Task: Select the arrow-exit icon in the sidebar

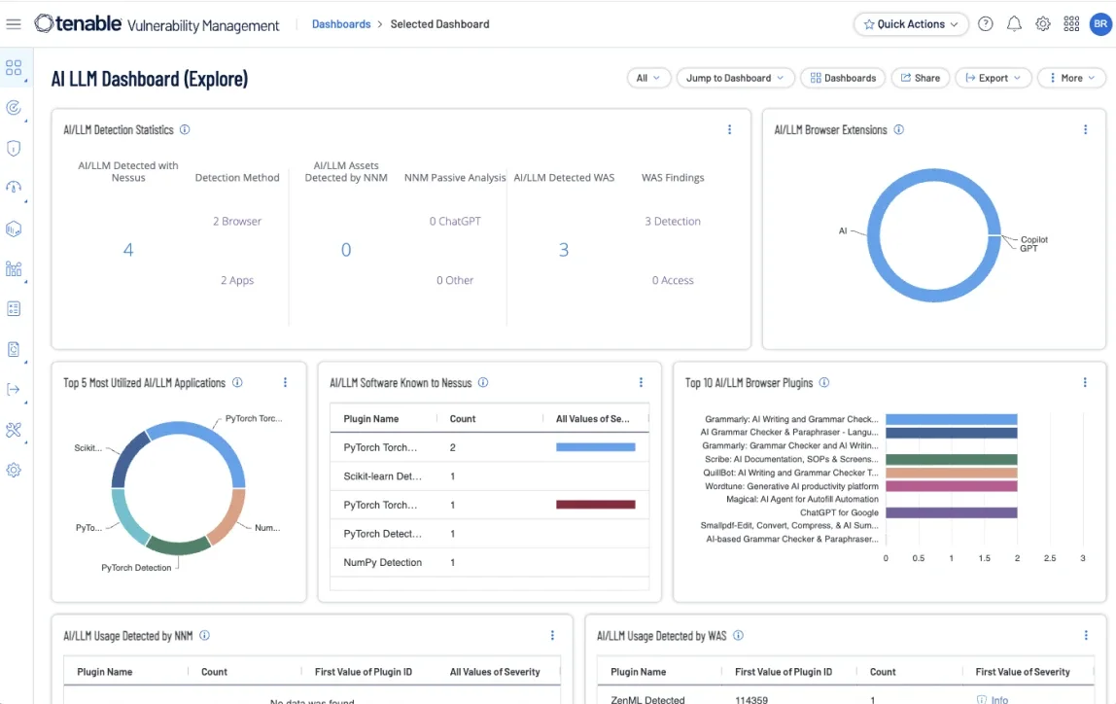Action: tap(14, 389)
